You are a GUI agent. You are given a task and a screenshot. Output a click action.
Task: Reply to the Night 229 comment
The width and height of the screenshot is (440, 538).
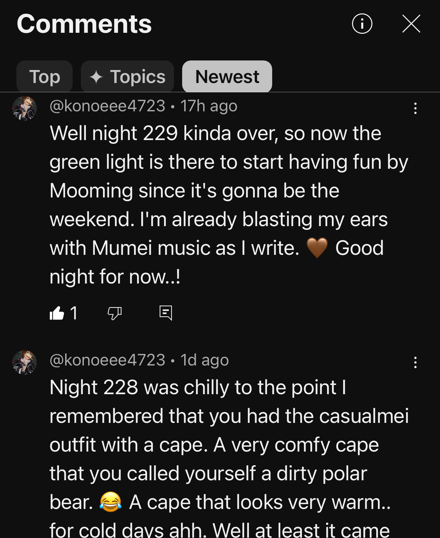point(166,313)
